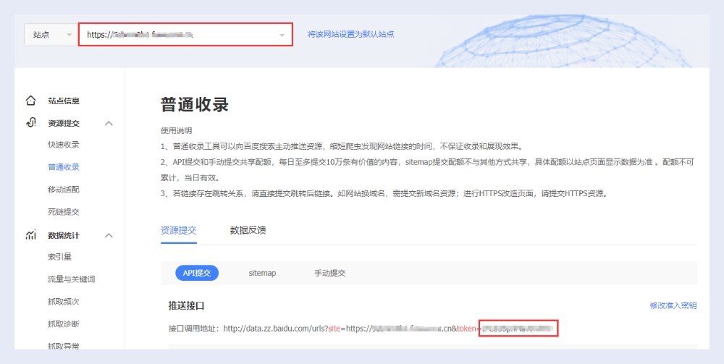
Task: Click the site URL input field
Action: [185, 35]
